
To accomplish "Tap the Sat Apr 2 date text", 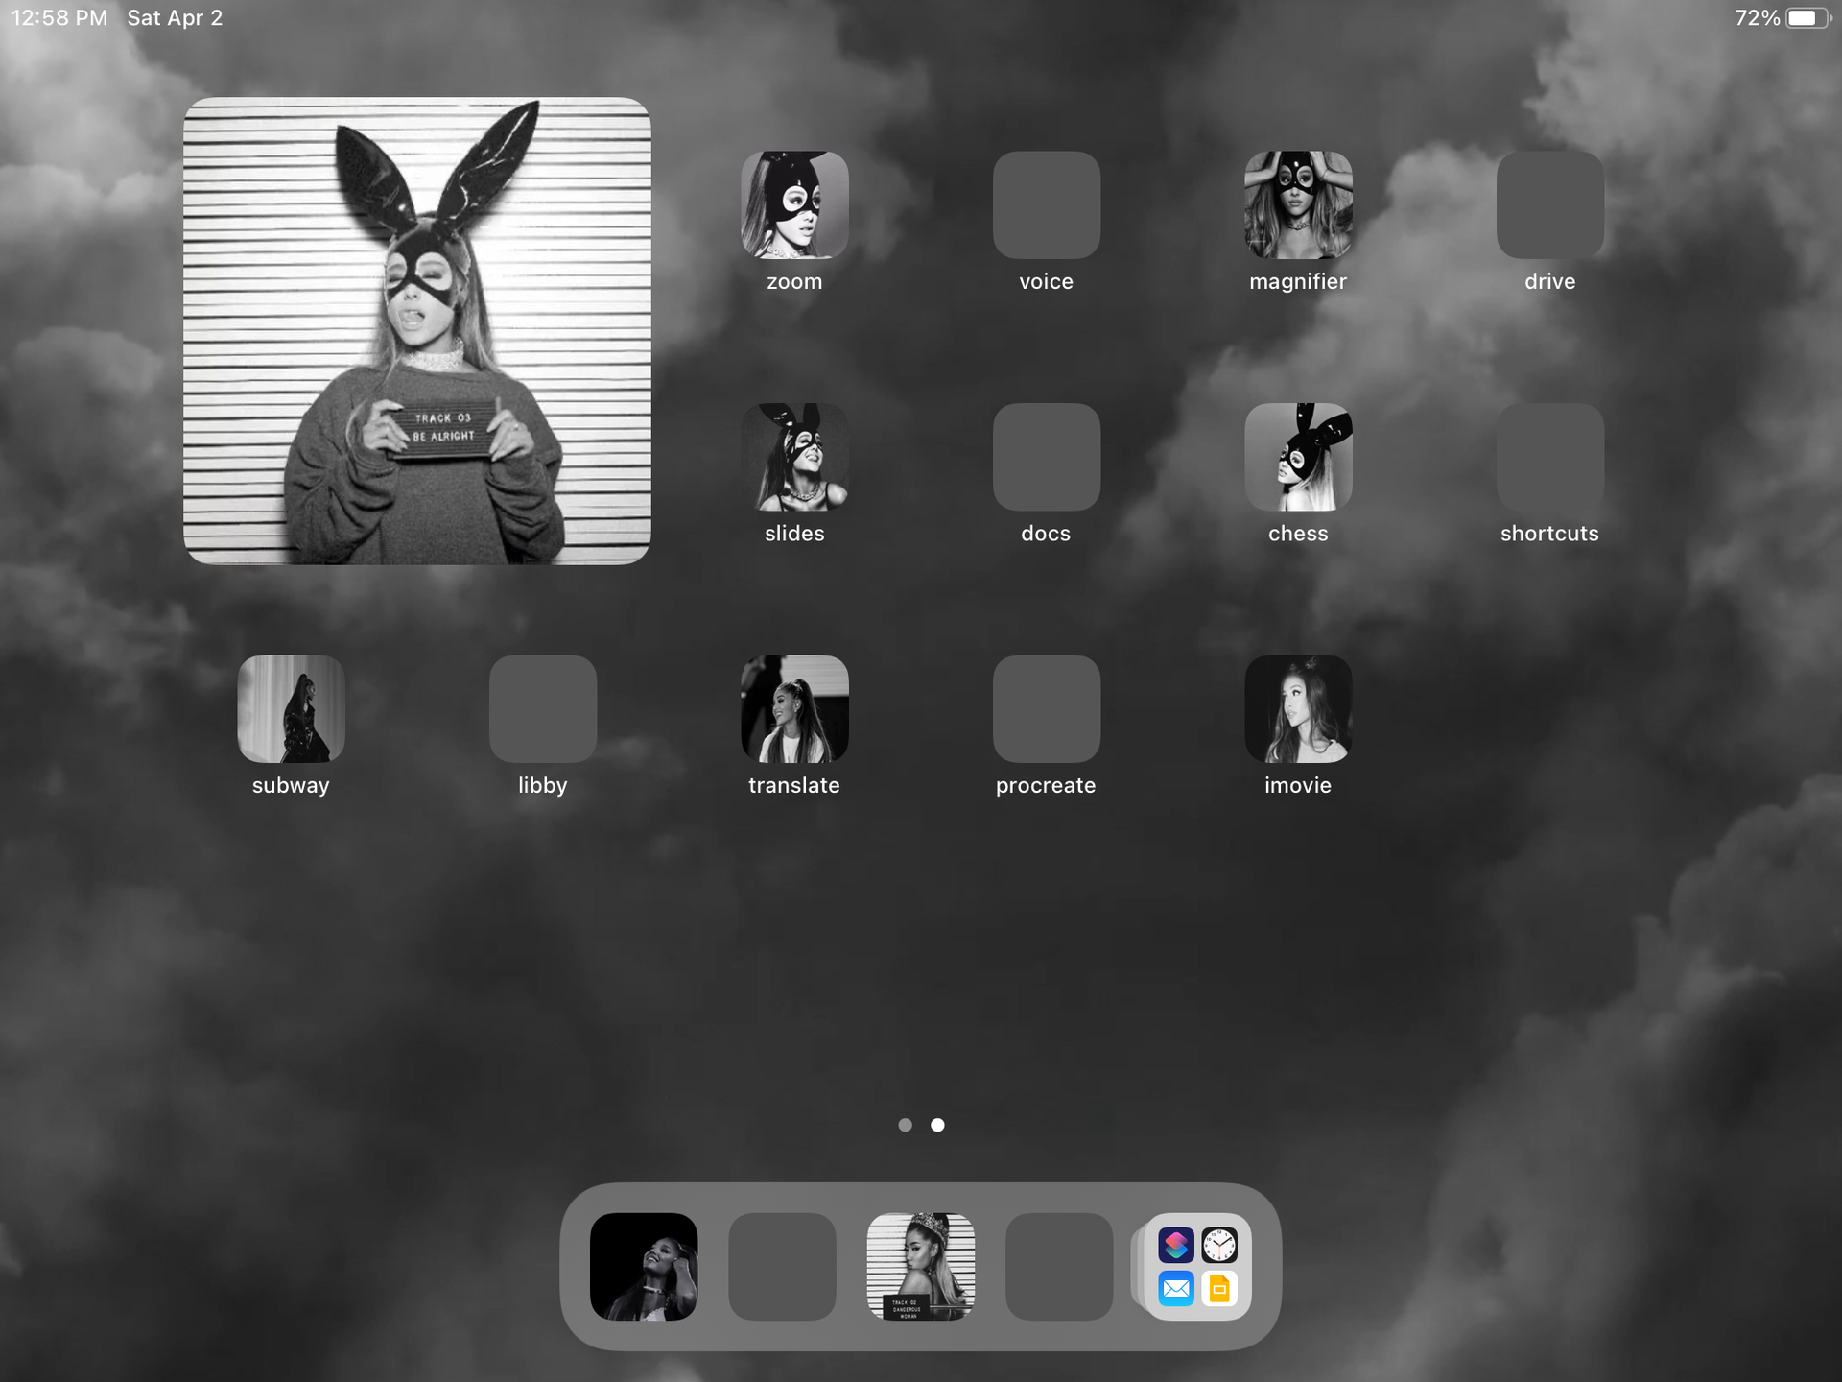I will [x=175, y=18].
